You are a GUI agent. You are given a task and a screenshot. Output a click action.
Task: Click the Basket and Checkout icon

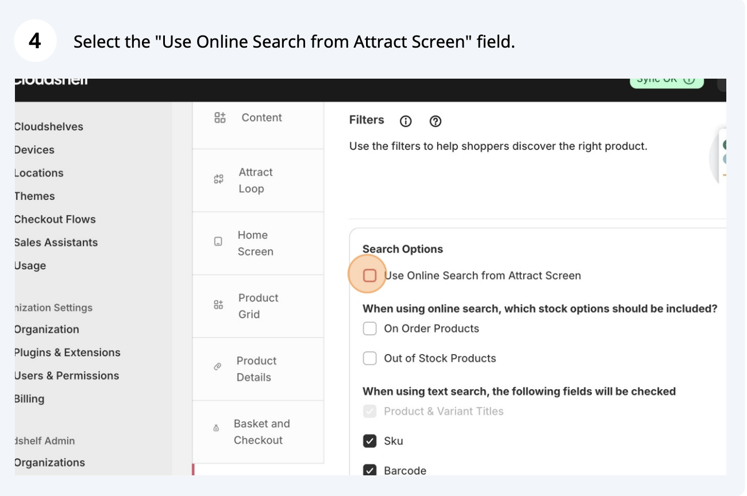pyautogui.click(x=216, y=428)
